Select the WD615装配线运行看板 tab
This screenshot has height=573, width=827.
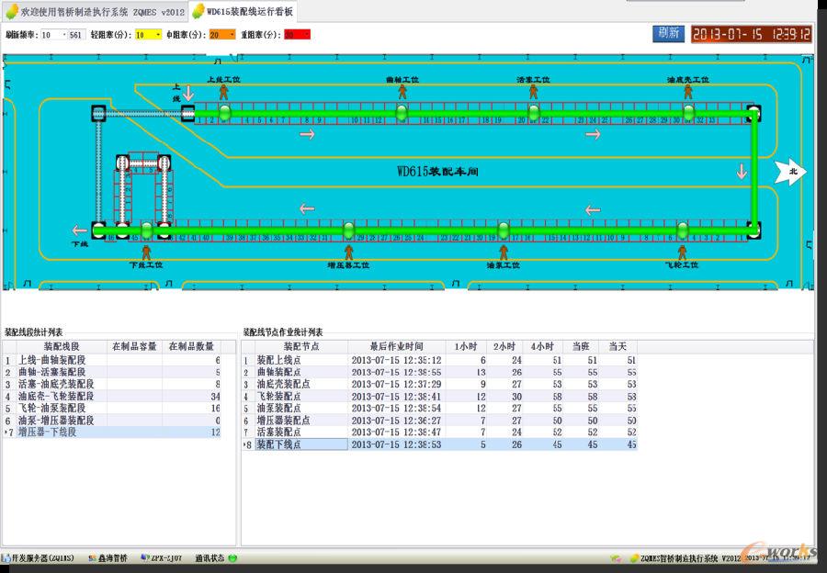click(x=243, y=10)
